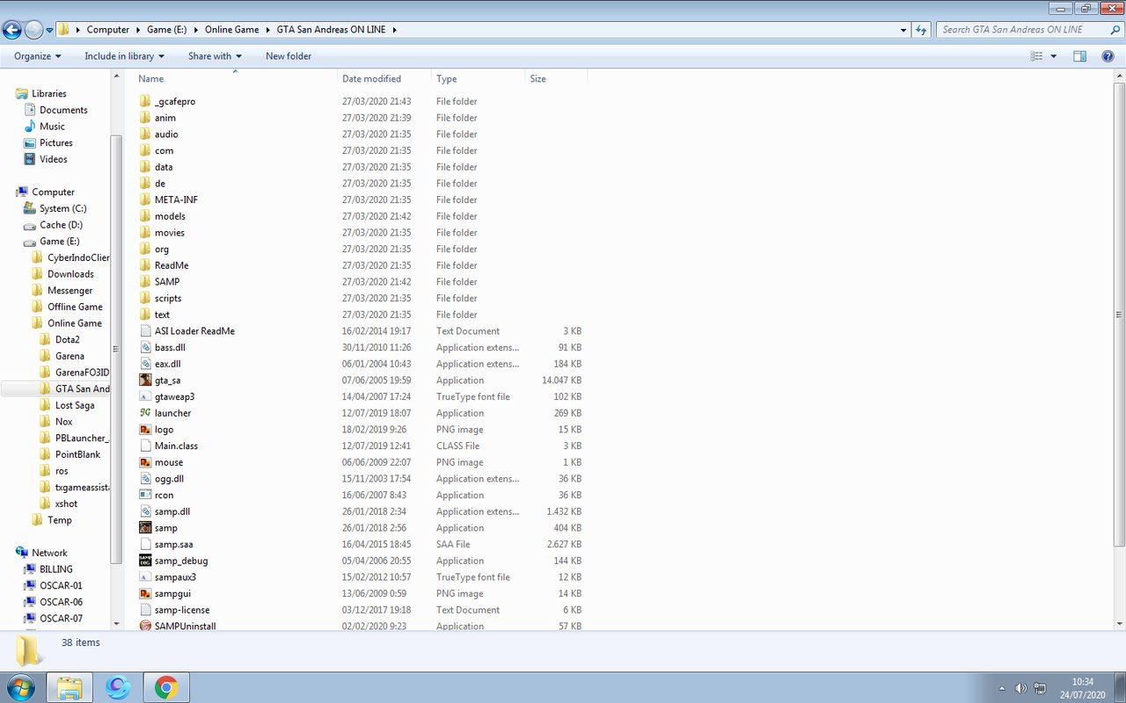Sort by the Type column header

[x=478, y=79]
